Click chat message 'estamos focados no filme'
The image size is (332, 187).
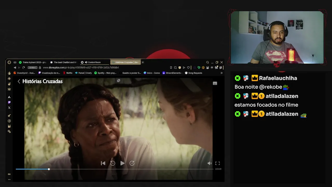[x=266, y=105]
